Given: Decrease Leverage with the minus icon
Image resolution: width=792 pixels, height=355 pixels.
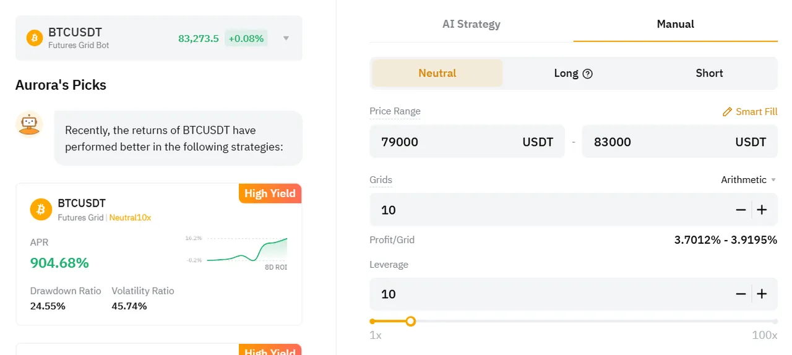Looking at the screenshot, I should coord(741,294).
